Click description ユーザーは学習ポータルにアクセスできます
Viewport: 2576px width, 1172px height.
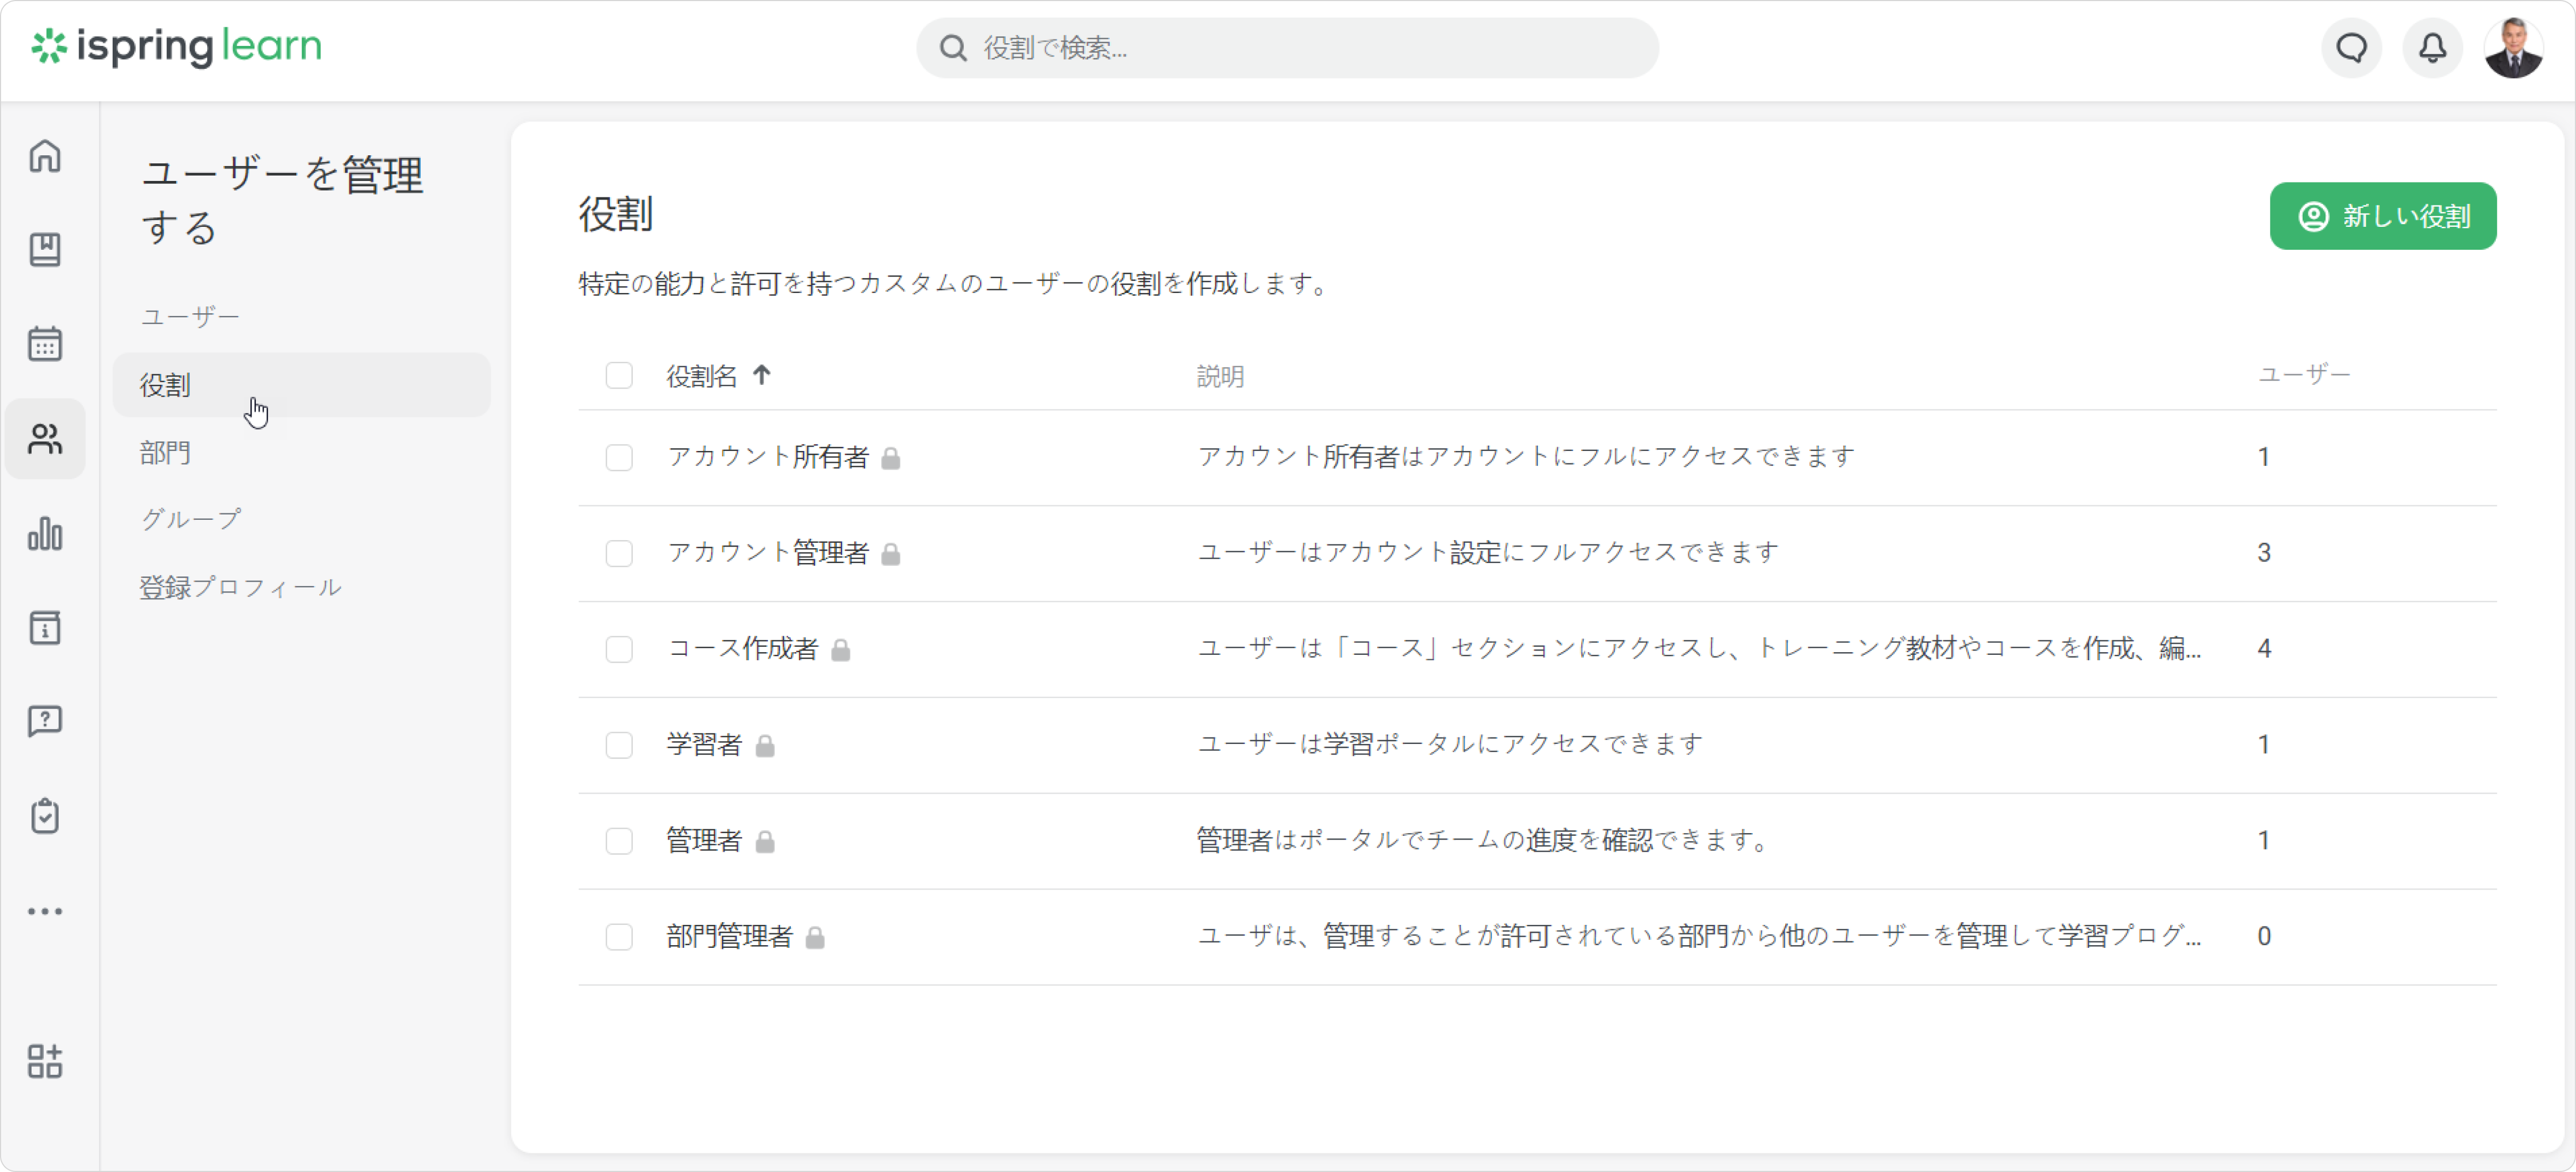coord(1450,745)
